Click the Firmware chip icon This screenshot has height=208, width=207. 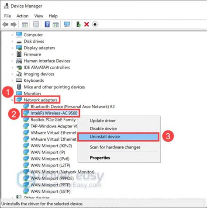click(x=19, y=54)
